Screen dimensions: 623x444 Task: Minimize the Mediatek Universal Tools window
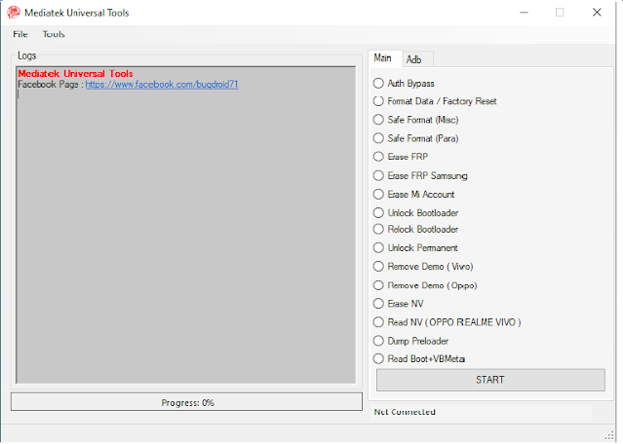525,13
